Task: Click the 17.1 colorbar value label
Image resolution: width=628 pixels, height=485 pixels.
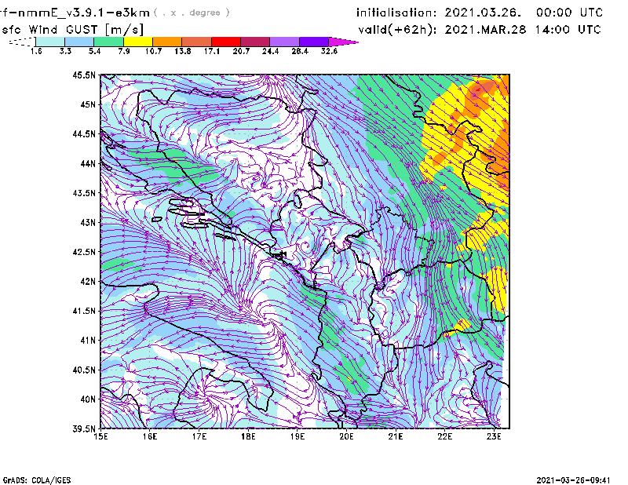Action: click(211, 51)
